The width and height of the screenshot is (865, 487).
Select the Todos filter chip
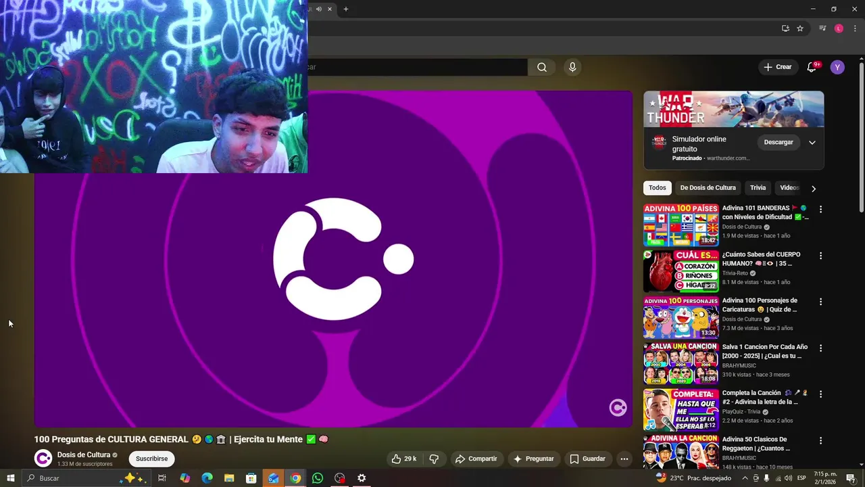pyautogui.click(x=658, y=187)
